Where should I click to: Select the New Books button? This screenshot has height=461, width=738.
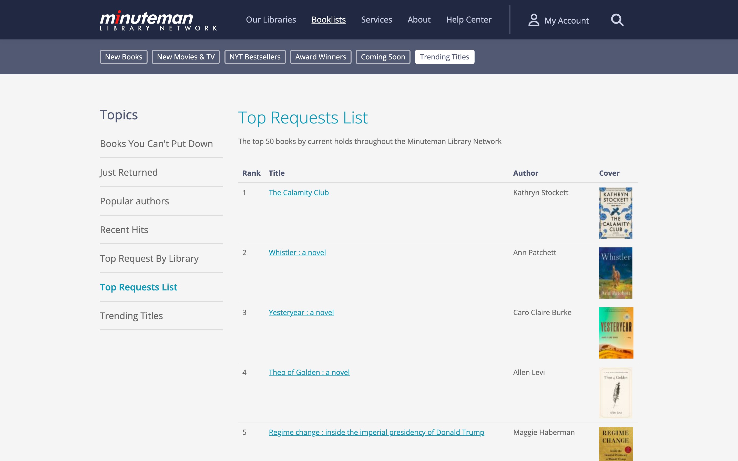coord(124,57)
